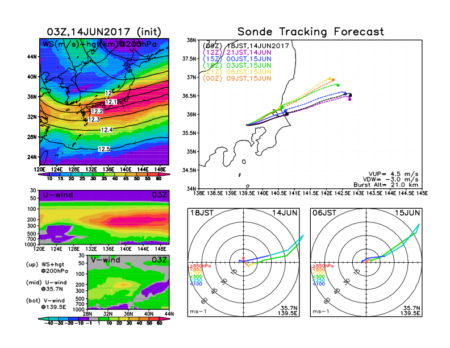This screenshot has width=450, height=348.
Task: Click the 145E longitude label on the tracking map
Action: tap(422, 193)
